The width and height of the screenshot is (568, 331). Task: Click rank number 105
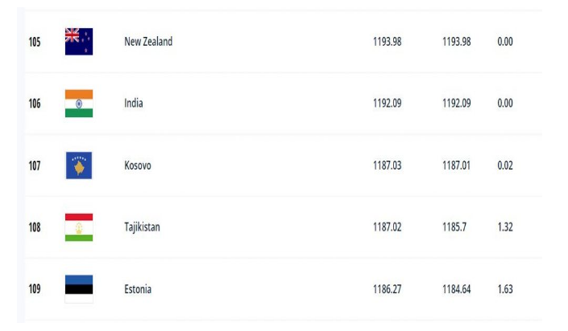pyautogui.click(x=35, y=42)
